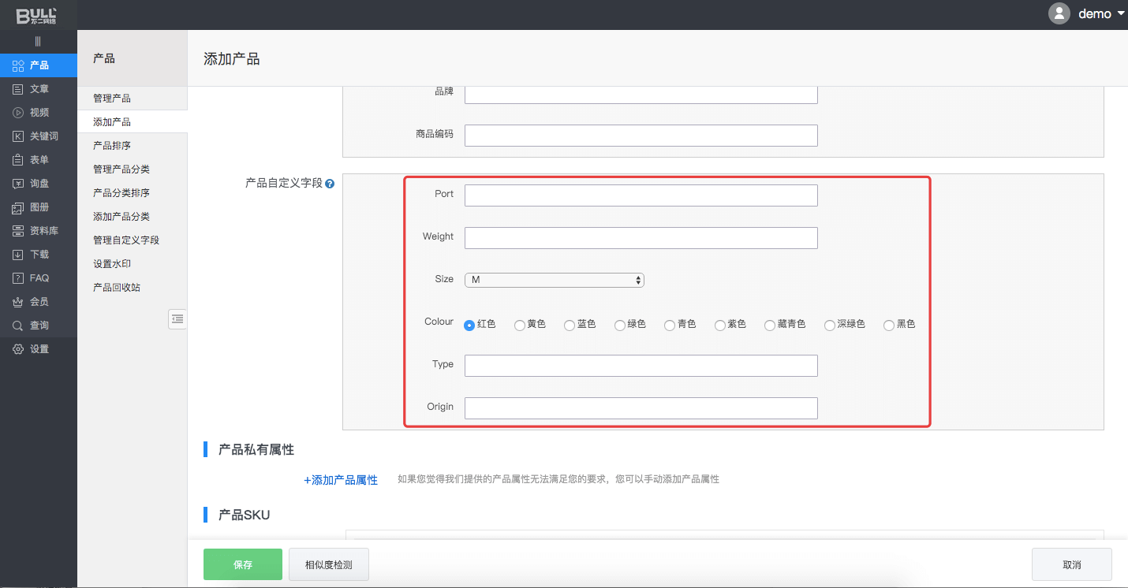Open the Size dropdown
Screen dimensions: 1128x588
click(x=554, y=280)
